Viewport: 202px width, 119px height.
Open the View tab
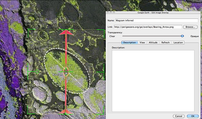tap(142, 42)
